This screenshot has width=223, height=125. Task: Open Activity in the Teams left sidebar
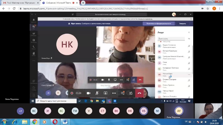pyautogui.click(x=34, y=20)
